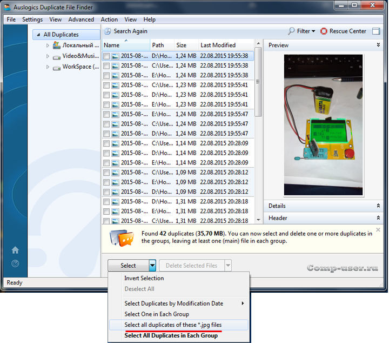Close the found duplicates info banner

378,230
